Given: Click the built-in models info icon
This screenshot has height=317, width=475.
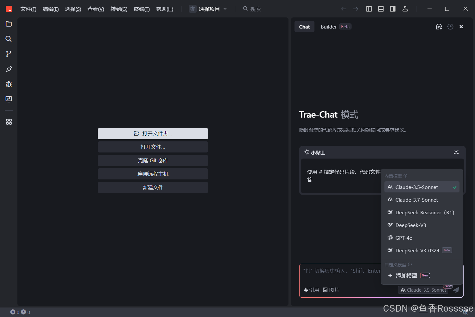Looking at the screenshot, I should pyautogui.click(x=405, y=176).
